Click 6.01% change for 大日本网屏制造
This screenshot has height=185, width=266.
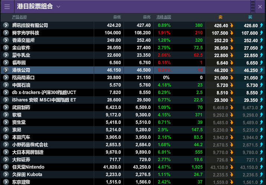[x=164, y=152]
